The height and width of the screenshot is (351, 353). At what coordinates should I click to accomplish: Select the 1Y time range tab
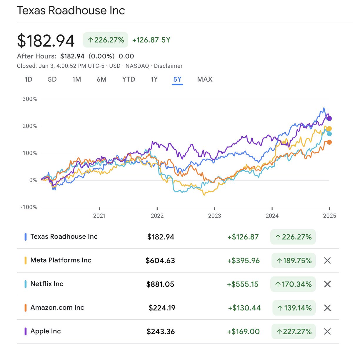tap(154, 79)
